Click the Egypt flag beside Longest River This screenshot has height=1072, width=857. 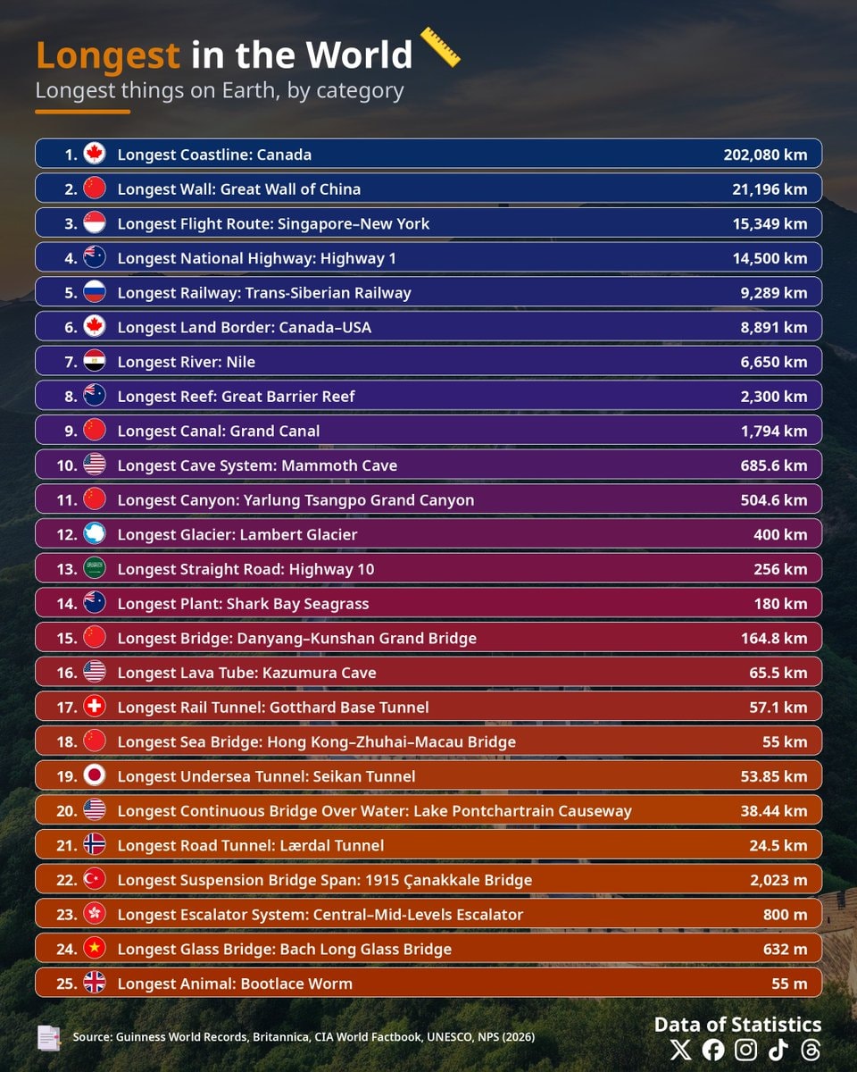95,361
